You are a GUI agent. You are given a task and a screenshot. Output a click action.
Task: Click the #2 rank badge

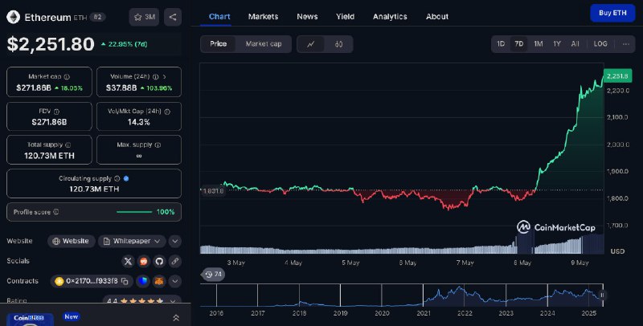(97, 17)
